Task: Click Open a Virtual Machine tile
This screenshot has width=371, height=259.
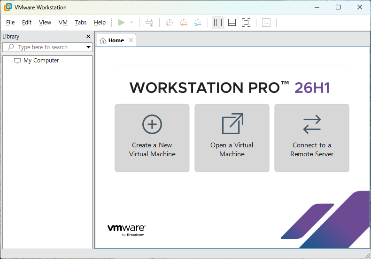Action: pos(232,138)
